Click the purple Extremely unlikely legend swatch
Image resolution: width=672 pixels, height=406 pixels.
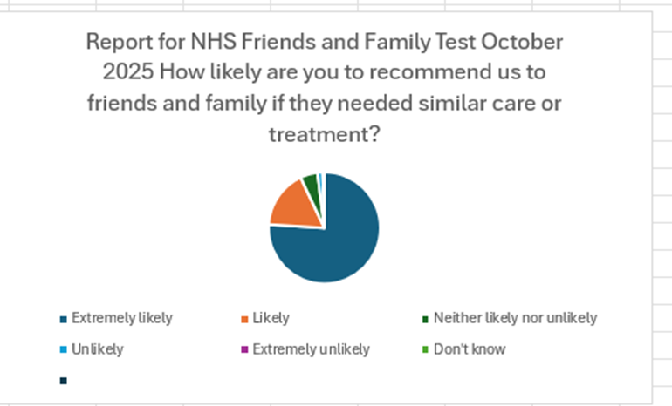243,350
